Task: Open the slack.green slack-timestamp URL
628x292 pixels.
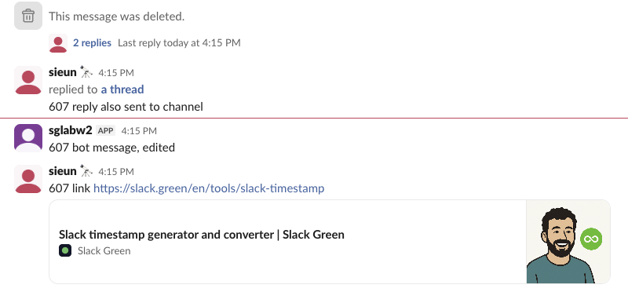Action: 209,188
